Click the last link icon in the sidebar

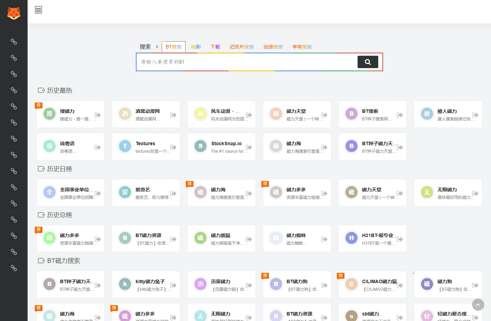pos(14,268)
